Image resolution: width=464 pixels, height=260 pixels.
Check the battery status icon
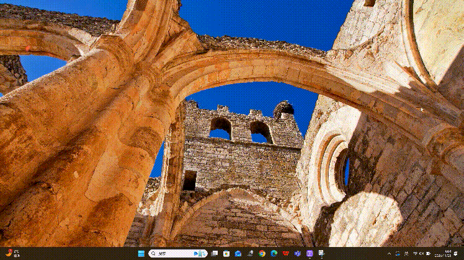pyautogui.click(x=429, y=254)
